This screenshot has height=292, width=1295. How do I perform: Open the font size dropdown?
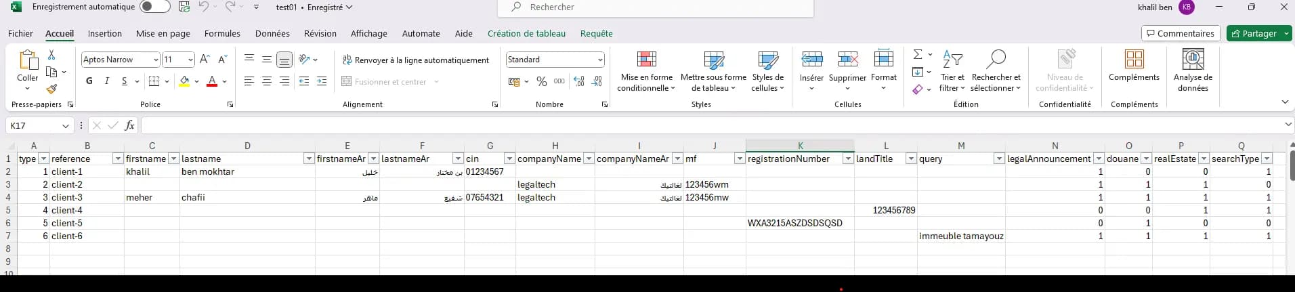point(190,60)
